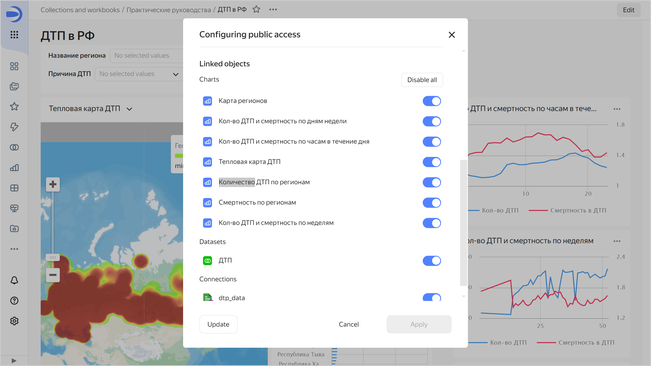Disable Тепловая карта ДТП chart access
Viewport: 651px width, 366px height.
click(432, 162)
